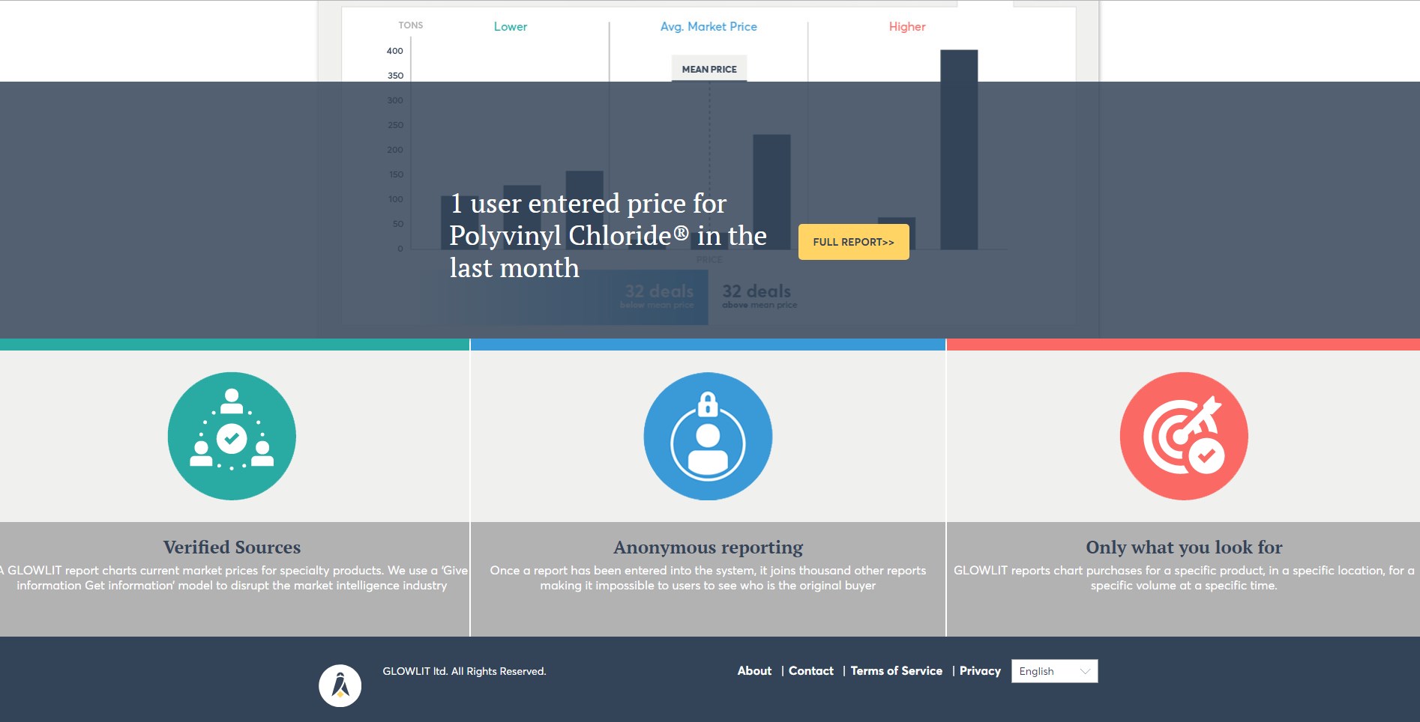Click the red target icon

1184,436
